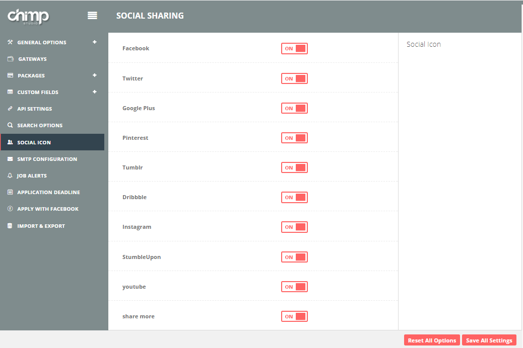The width and height of the screenshot is (523, 348).
Task: Click the envelope icon beside SMTP Configuration
Action: 10,159
